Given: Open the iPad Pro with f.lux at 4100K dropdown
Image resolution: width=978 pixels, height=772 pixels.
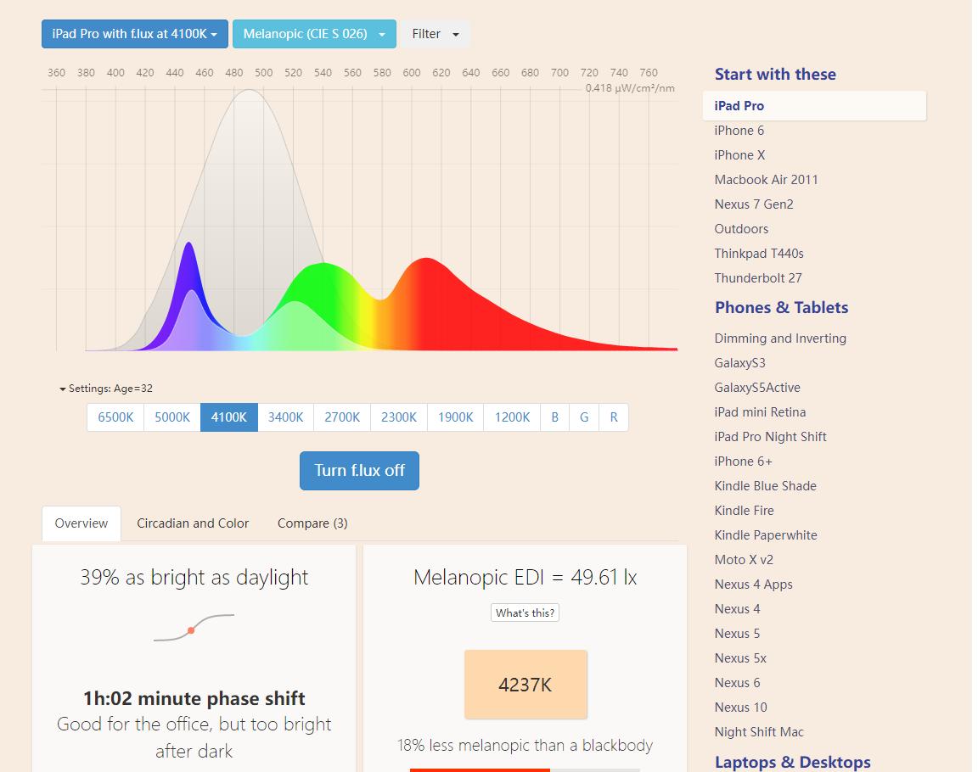Looking at the screenshot, I should pos(135,34).
